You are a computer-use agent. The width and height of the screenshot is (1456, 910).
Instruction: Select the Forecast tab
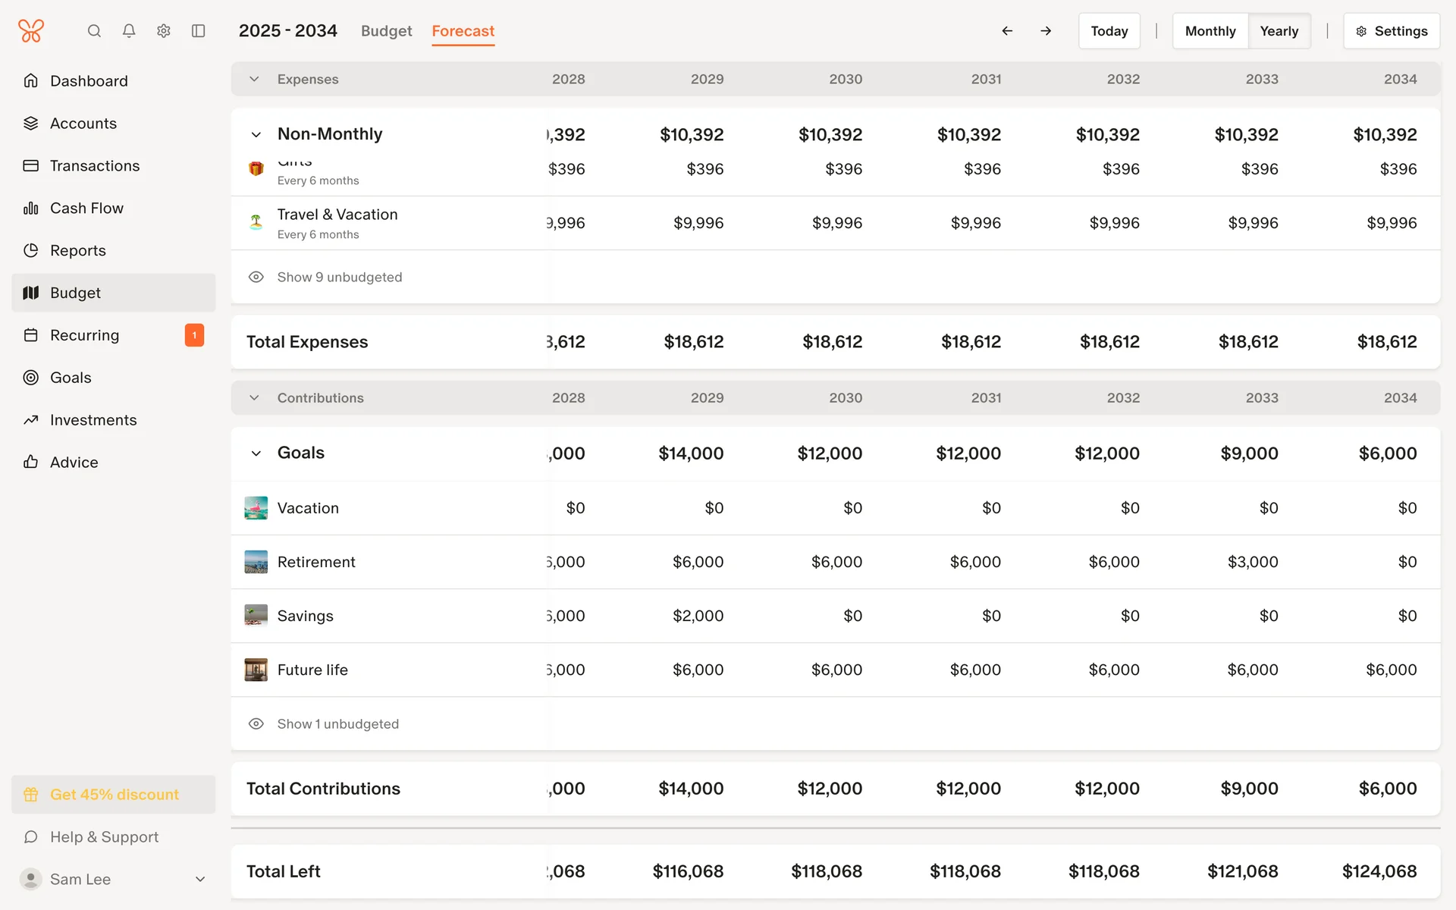coord(463,31)
